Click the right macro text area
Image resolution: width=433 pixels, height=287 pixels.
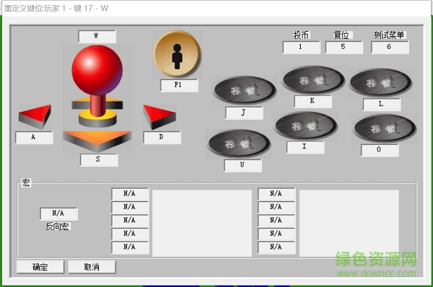tap(349, 223)
